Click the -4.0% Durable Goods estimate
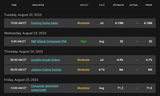This screenshot has width=160, height=96. point(119,60)
